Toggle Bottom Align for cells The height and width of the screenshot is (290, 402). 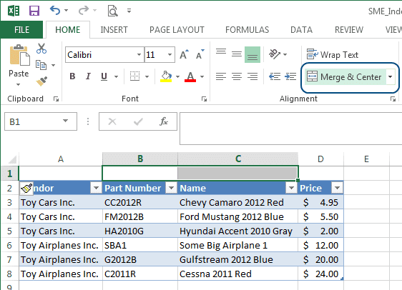(253, 54)
